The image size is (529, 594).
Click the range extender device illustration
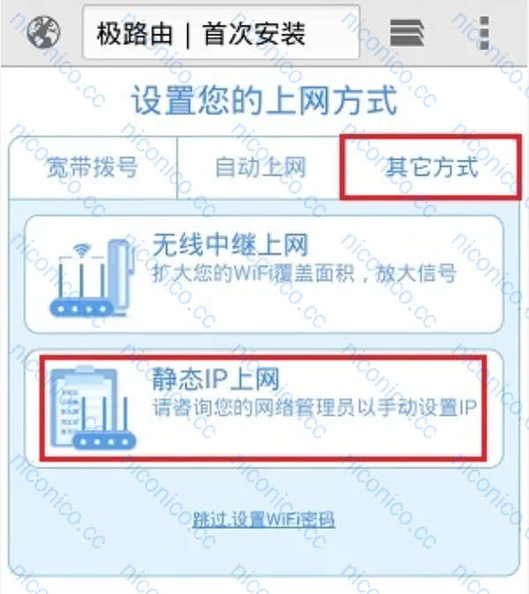click(121, 277)
